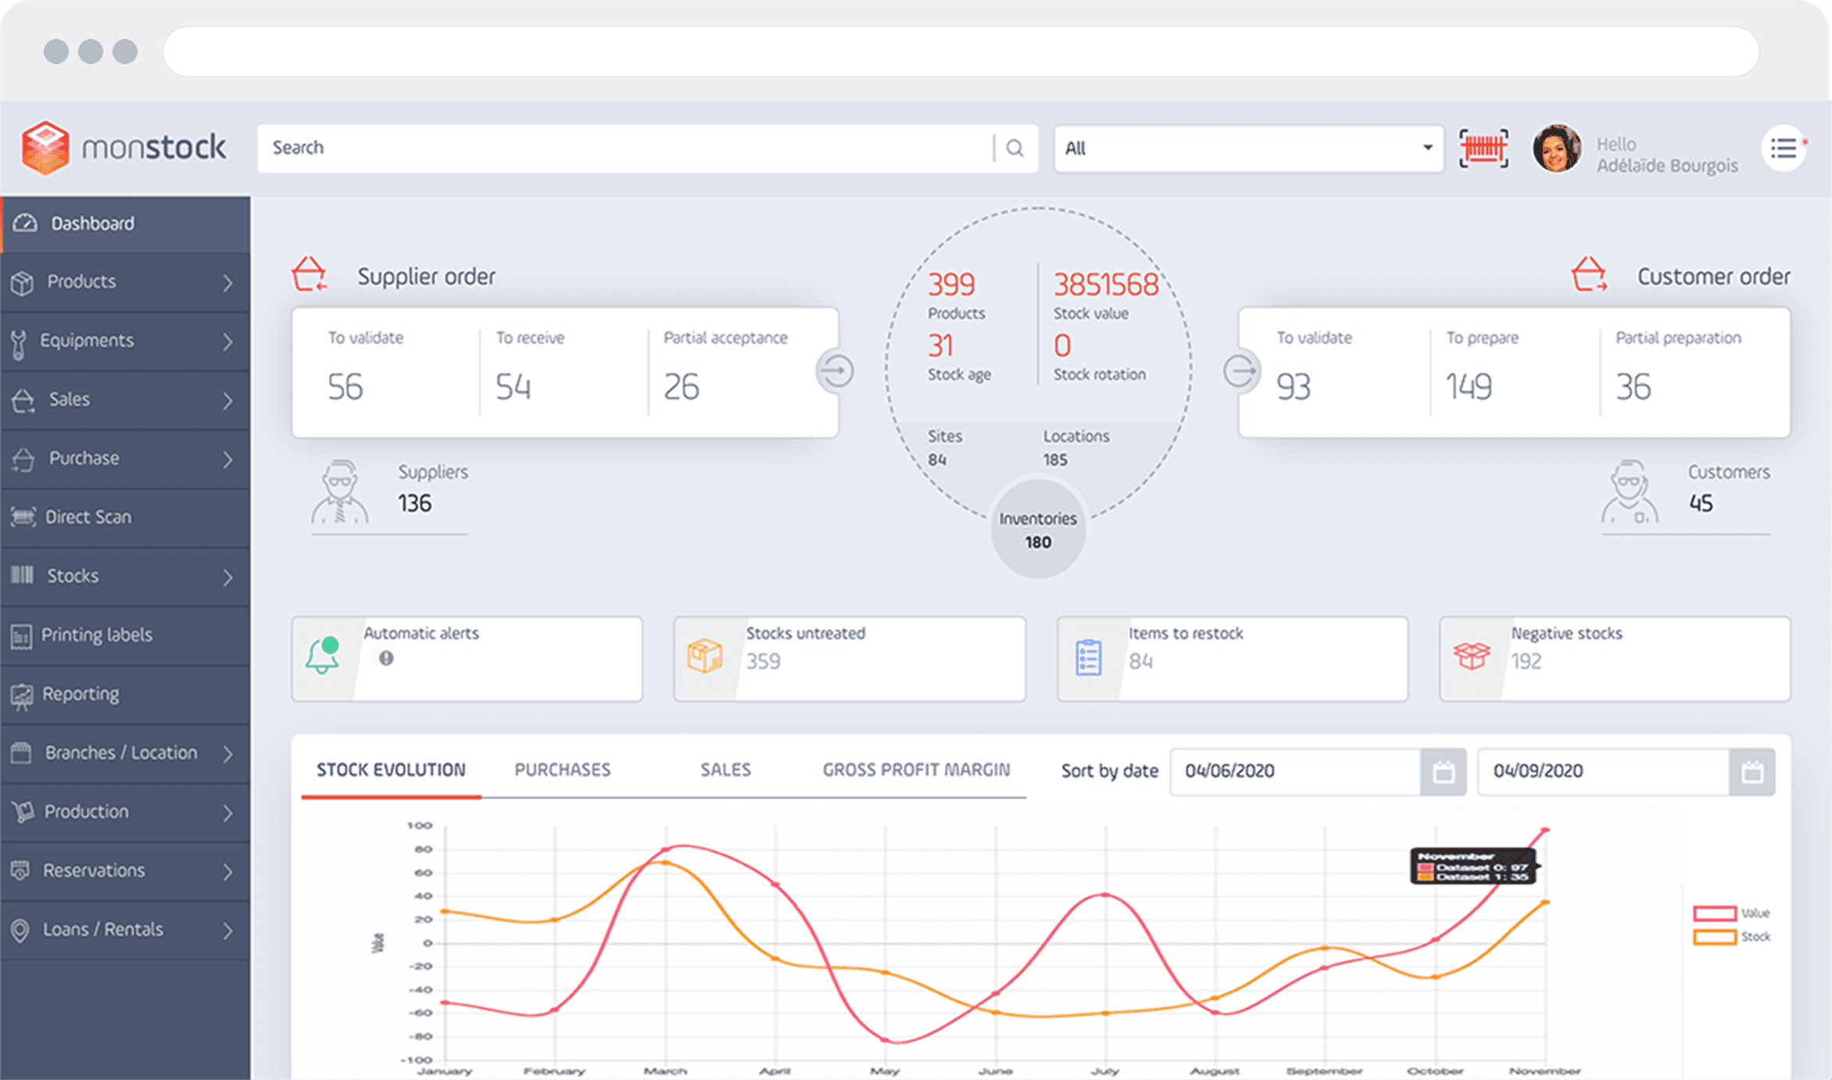1832x1080 pixels.
Task: Expand the Products sidebar section
Action: (x=82, y=281)
